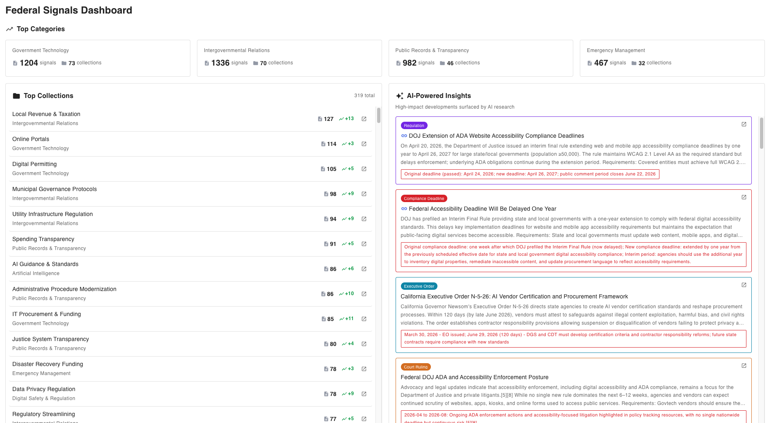Image resolution: width=769 pixels, height=423 pixels.
Task: Click "High-impact developments surfaced by AI research"
Action: [455, 107]
